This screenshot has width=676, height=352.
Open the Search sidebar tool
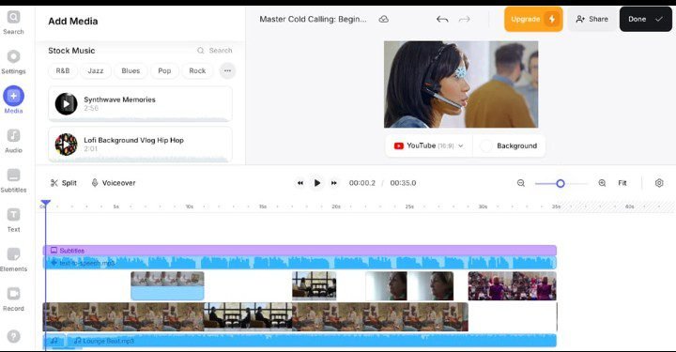(13, 23)
